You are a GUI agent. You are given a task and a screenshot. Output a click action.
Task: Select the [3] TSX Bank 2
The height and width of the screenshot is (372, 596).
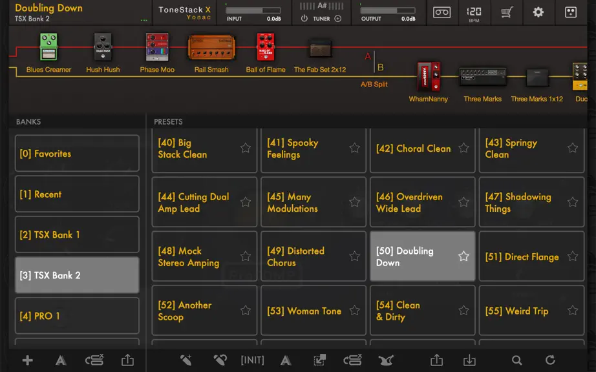point(77,275)
